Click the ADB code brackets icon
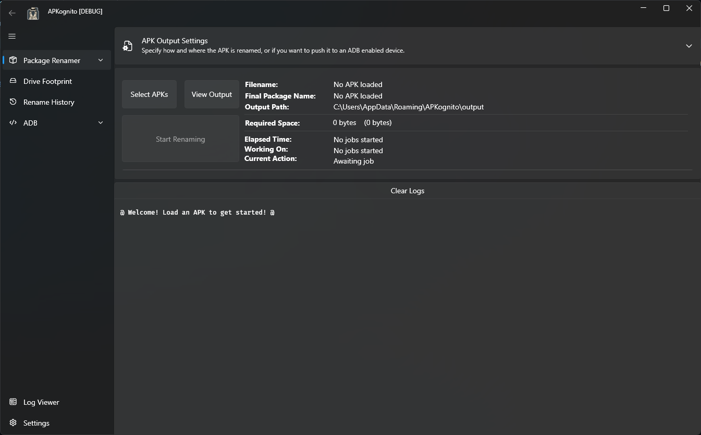Image resolution: width=701 pixels, height=435 pixels. pyautogui.click(x=13, y=122)
